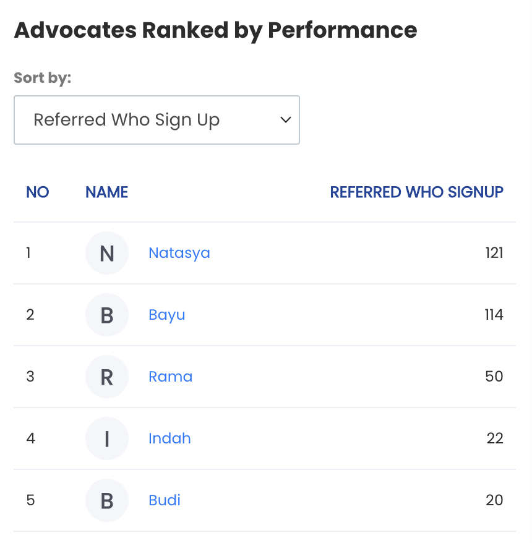Click Budi's B avatar circle
The image size is (532, 543).
tap(107, 500)
